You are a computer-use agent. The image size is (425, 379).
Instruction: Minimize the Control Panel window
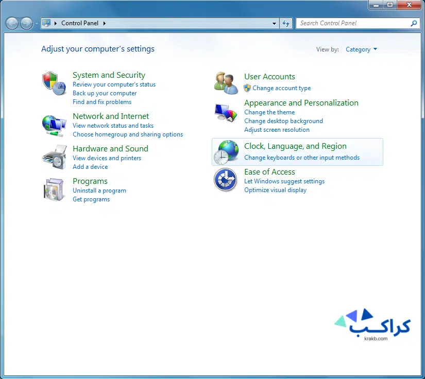tap(376, 5)
